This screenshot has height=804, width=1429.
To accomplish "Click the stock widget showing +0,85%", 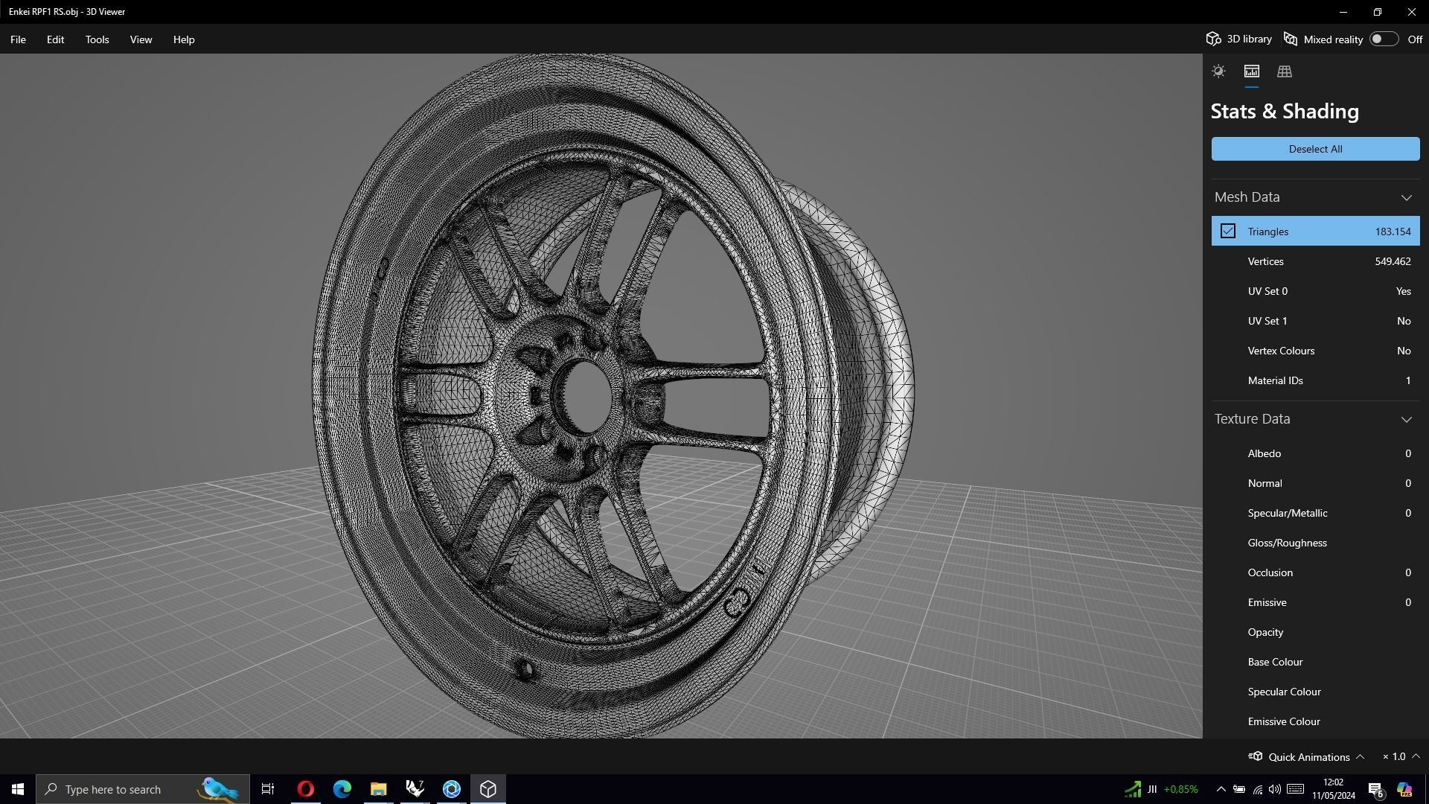I will pyautogui.click(x=1161, y=789).
